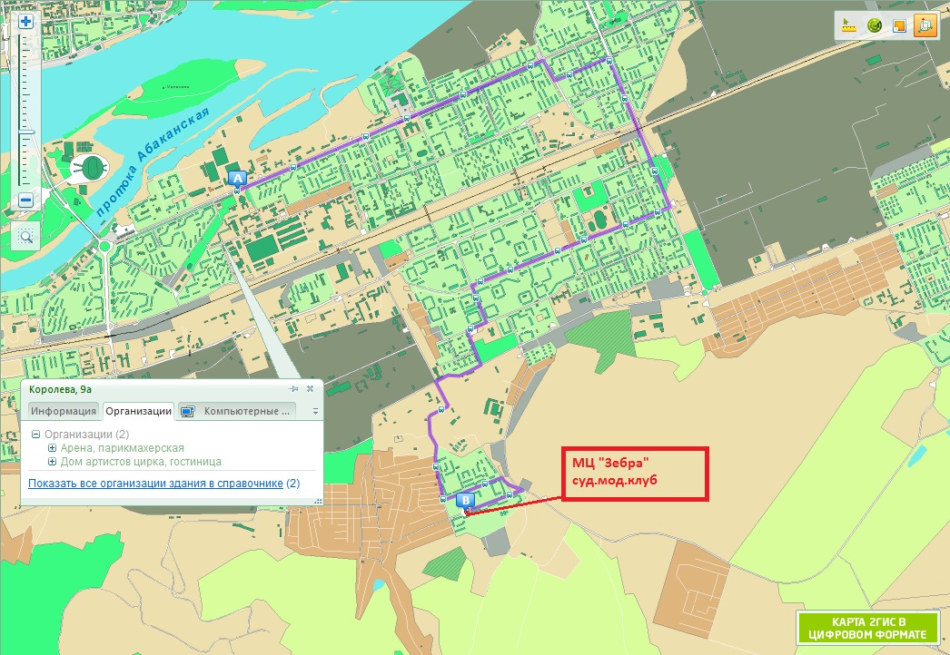
Task: Click the Королева, 9а popup title
Action: tap(61, 389)
